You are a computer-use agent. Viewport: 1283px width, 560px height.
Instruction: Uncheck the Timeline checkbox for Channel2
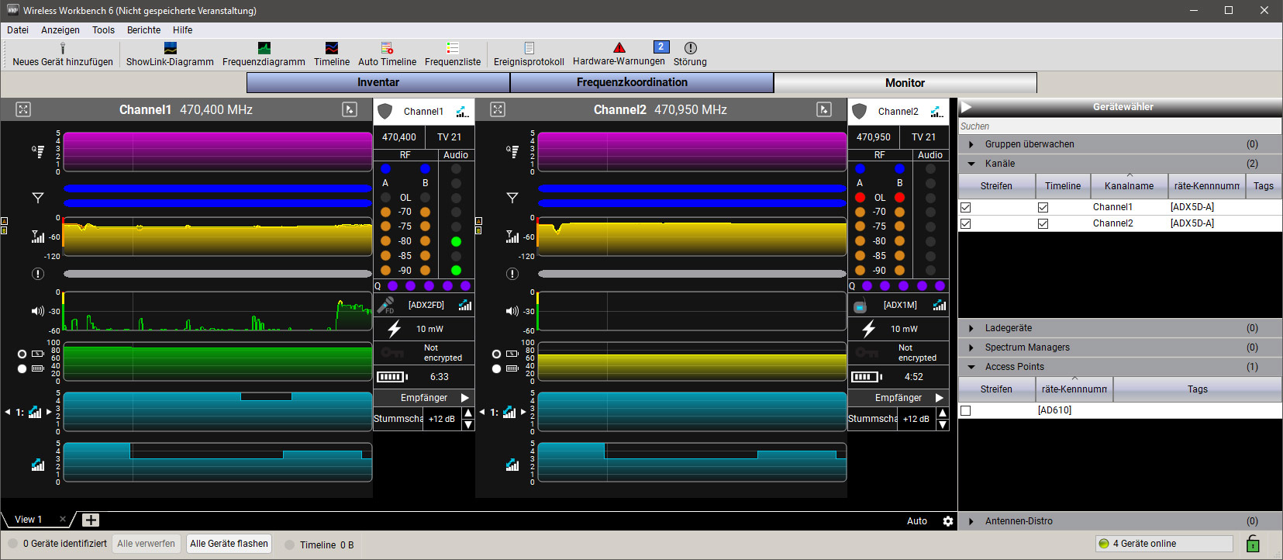1043,224
